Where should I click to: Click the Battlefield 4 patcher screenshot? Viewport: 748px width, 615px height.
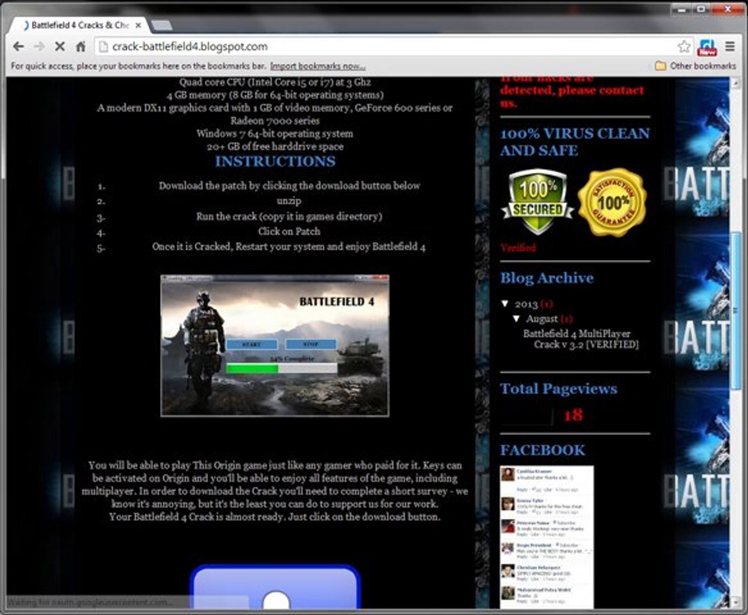pos(275,346)
